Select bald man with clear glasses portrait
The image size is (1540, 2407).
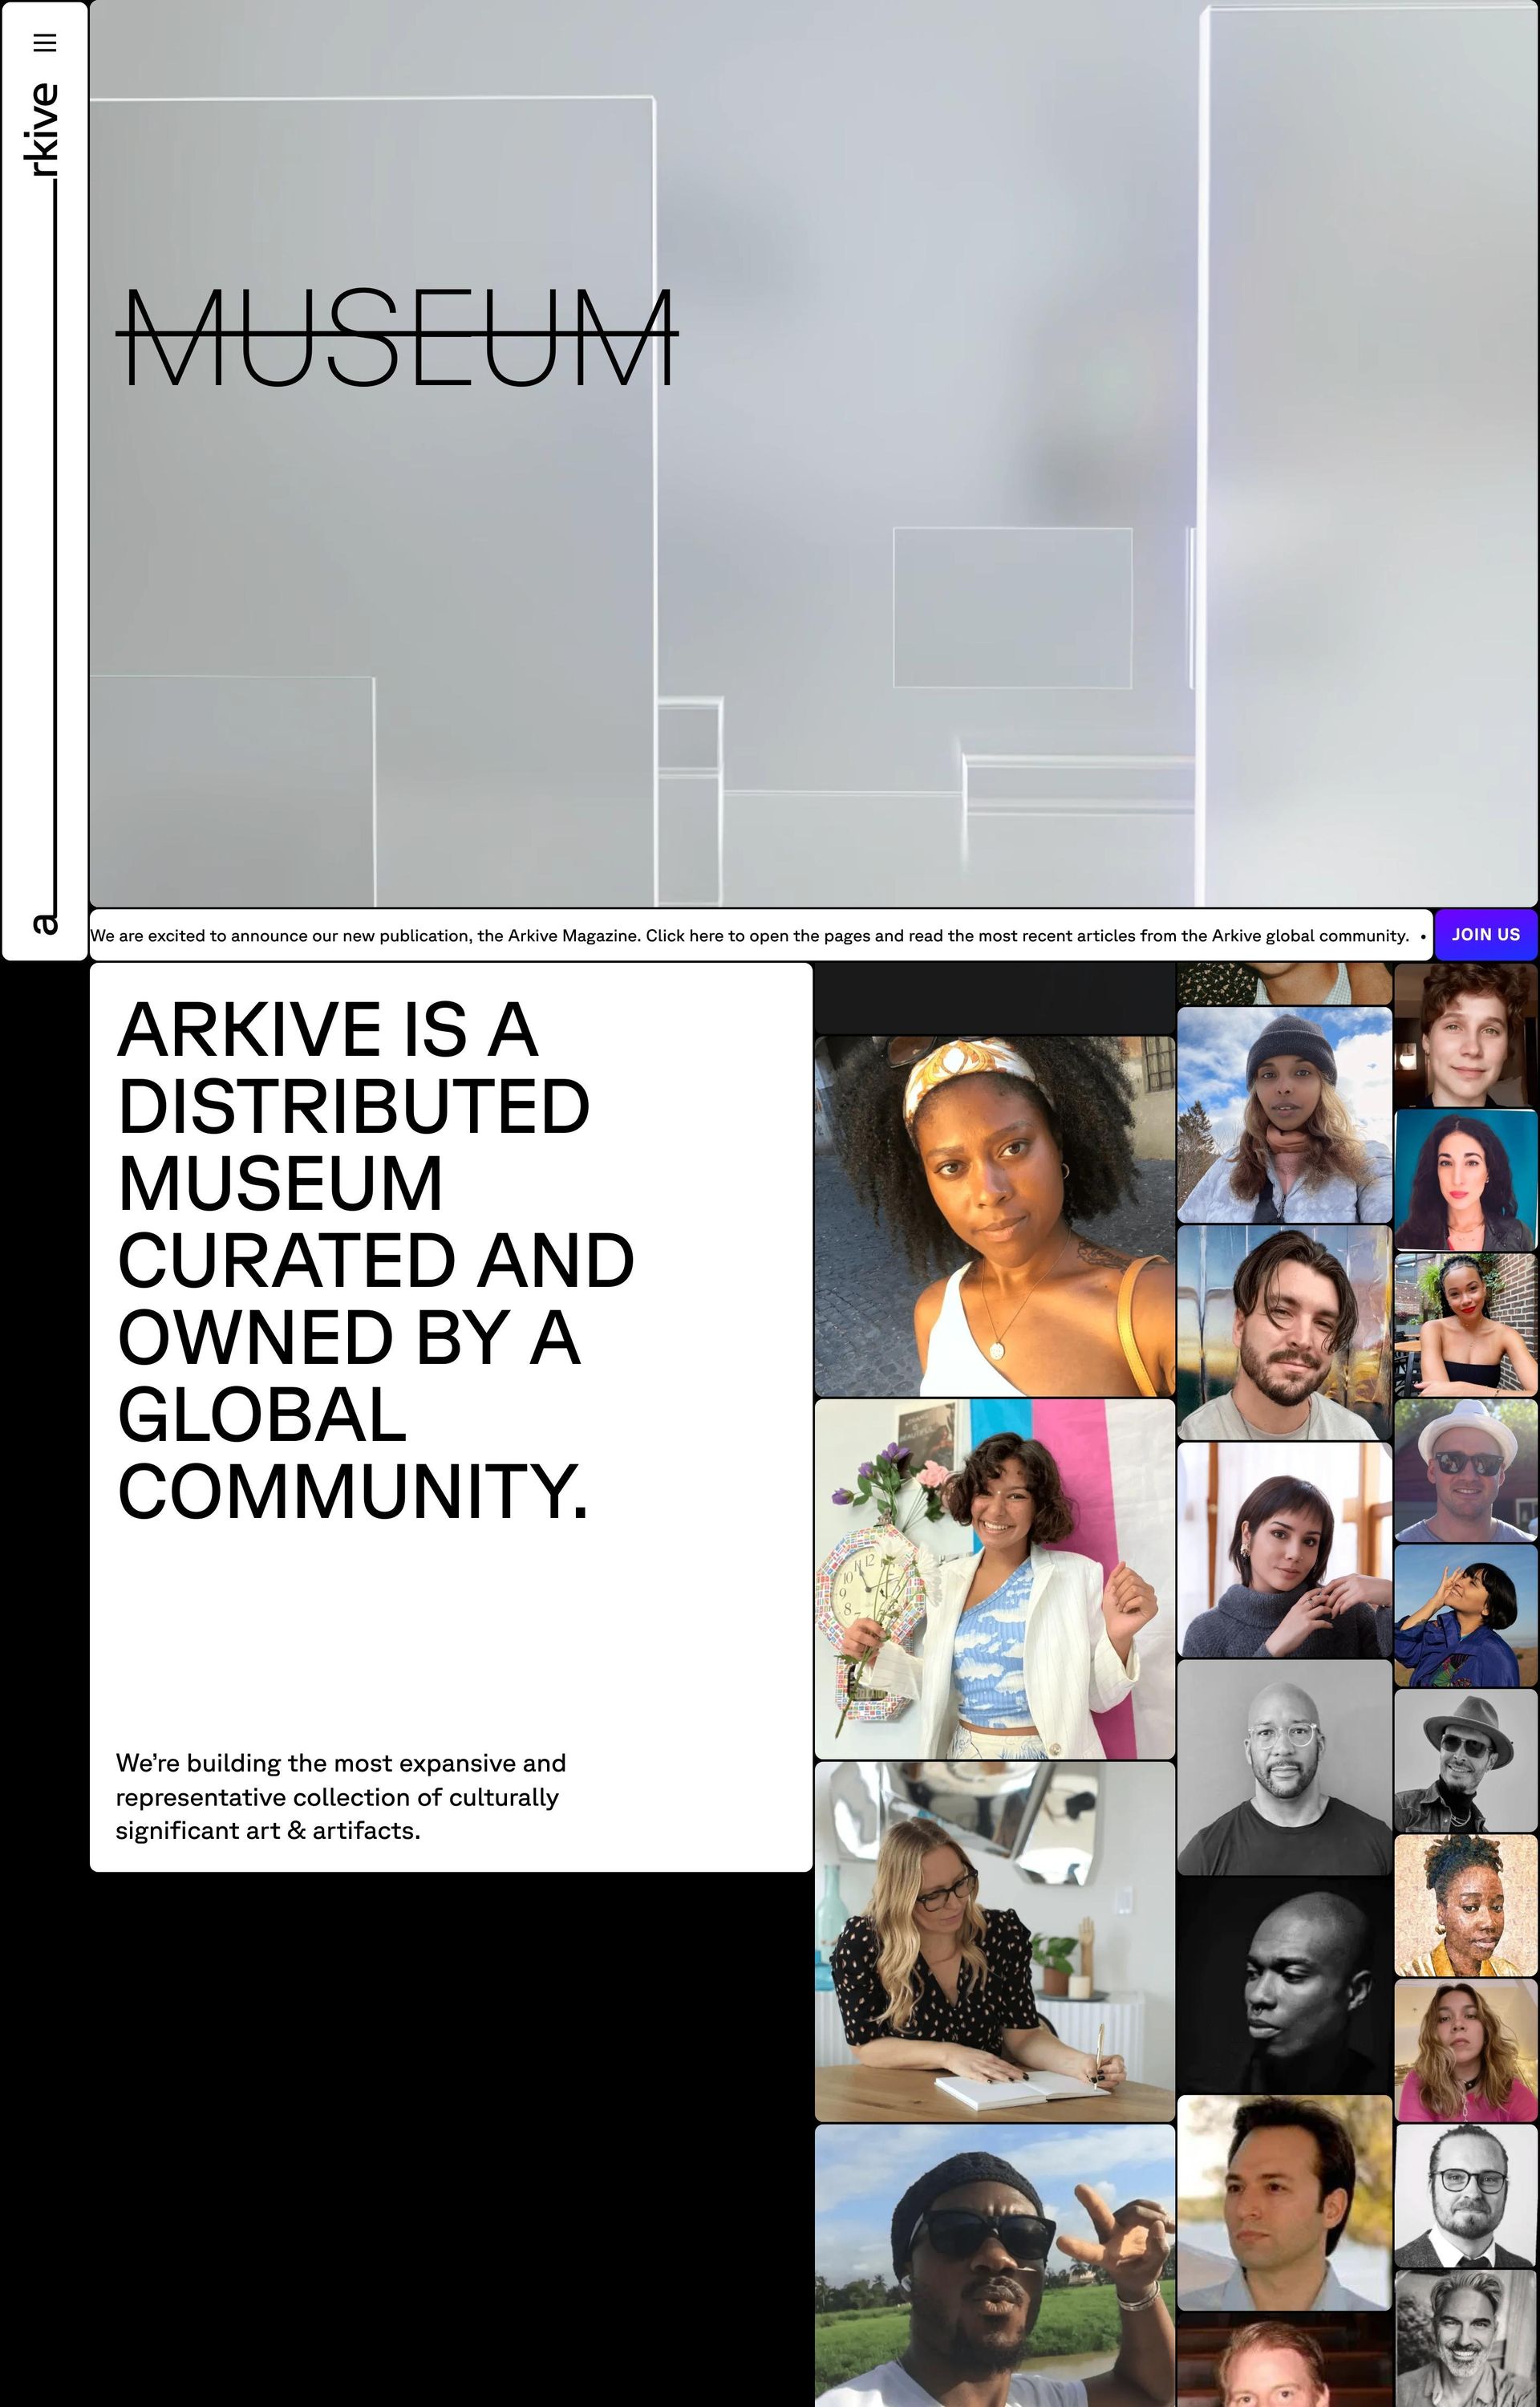click(x=1284, y=1767)
